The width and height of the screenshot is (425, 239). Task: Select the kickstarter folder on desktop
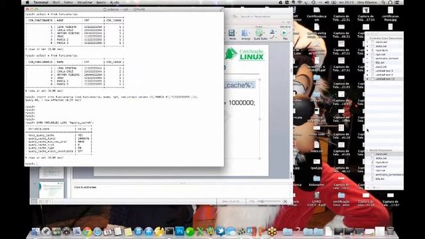317,181
